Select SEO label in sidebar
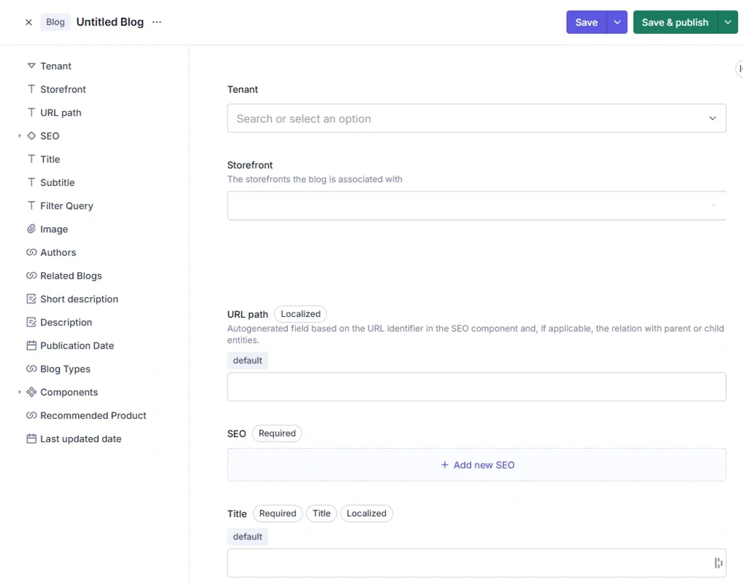This screenshot has height=584, width=743. coord(50,136)
